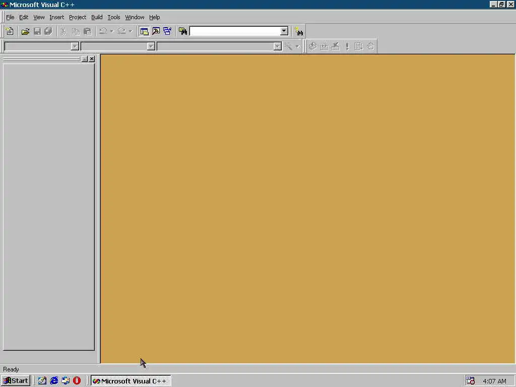Screen dimensions: 516x387
Task: Click the Open file folder icon
Action: click(x=25, y=31)
